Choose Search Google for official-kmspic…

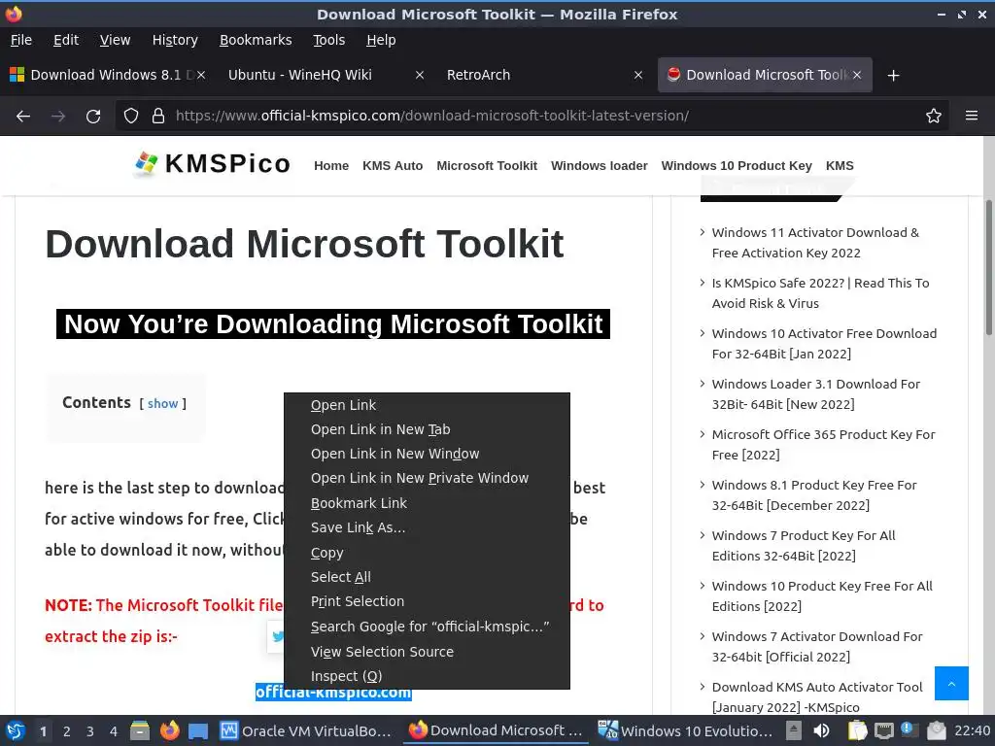[427, 627]
